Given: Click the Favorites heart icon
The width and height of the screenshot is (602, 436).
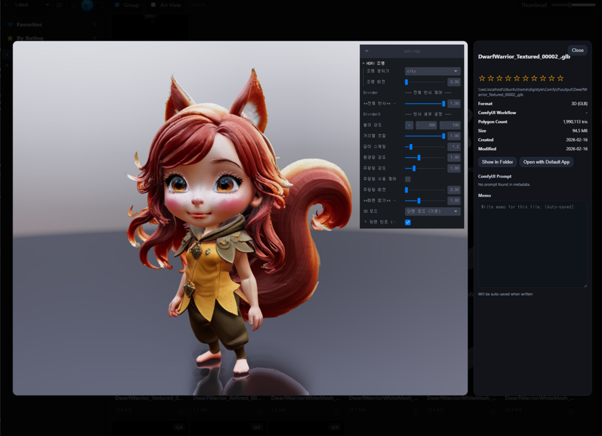Looking at the screenshot, I should [10, 25].
